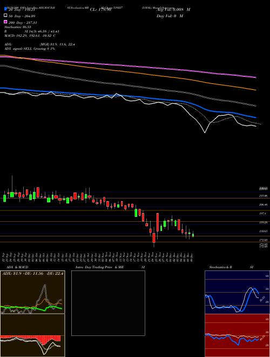This screenshot has height=357, width=270.
Task: Open the empty Intra Day Trading Price panel
Action: point(108,303)
